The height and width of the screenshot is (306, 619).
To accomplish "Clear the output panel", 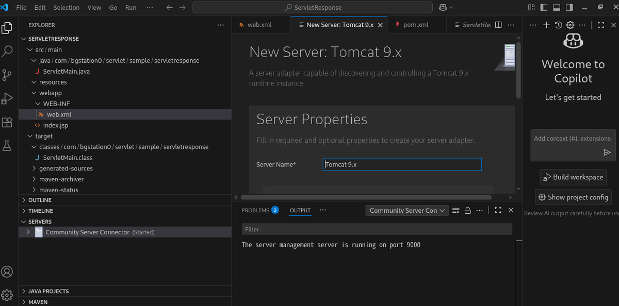I will point(455,210).
